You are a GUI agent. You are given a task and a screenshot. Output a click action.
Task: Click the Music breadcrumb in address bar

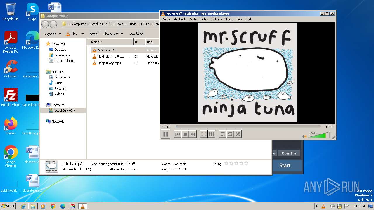pos(145,24)
